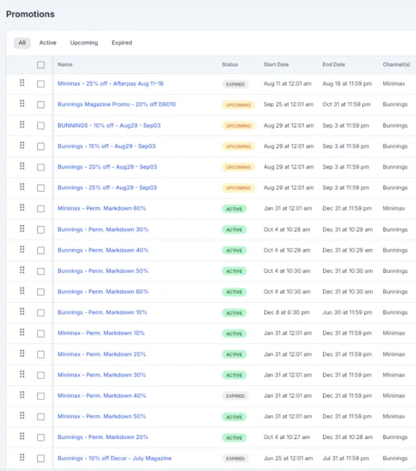Click drag handle for Bunnings Magazine Promo row
This screenshot has height=471, width=416.
(x=22, y=103)
